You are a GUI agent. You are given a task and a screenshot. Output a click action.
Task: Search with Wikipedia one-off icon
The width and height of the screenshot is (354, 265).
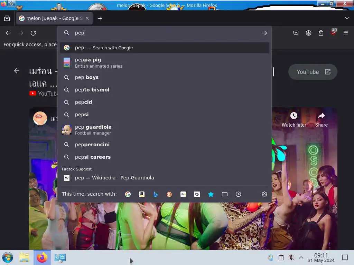point(197,194)
